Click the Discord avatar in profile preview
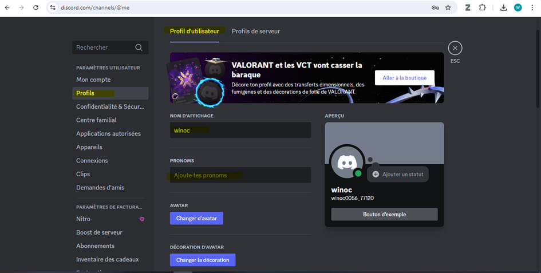Viewport: 541px width, 273px height. point(347,163)
